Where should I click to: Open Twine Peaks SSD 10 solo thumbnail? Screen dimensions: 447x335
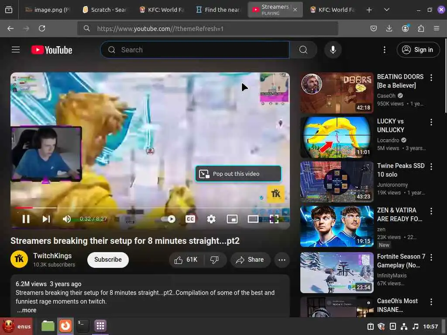pos(337,182)
